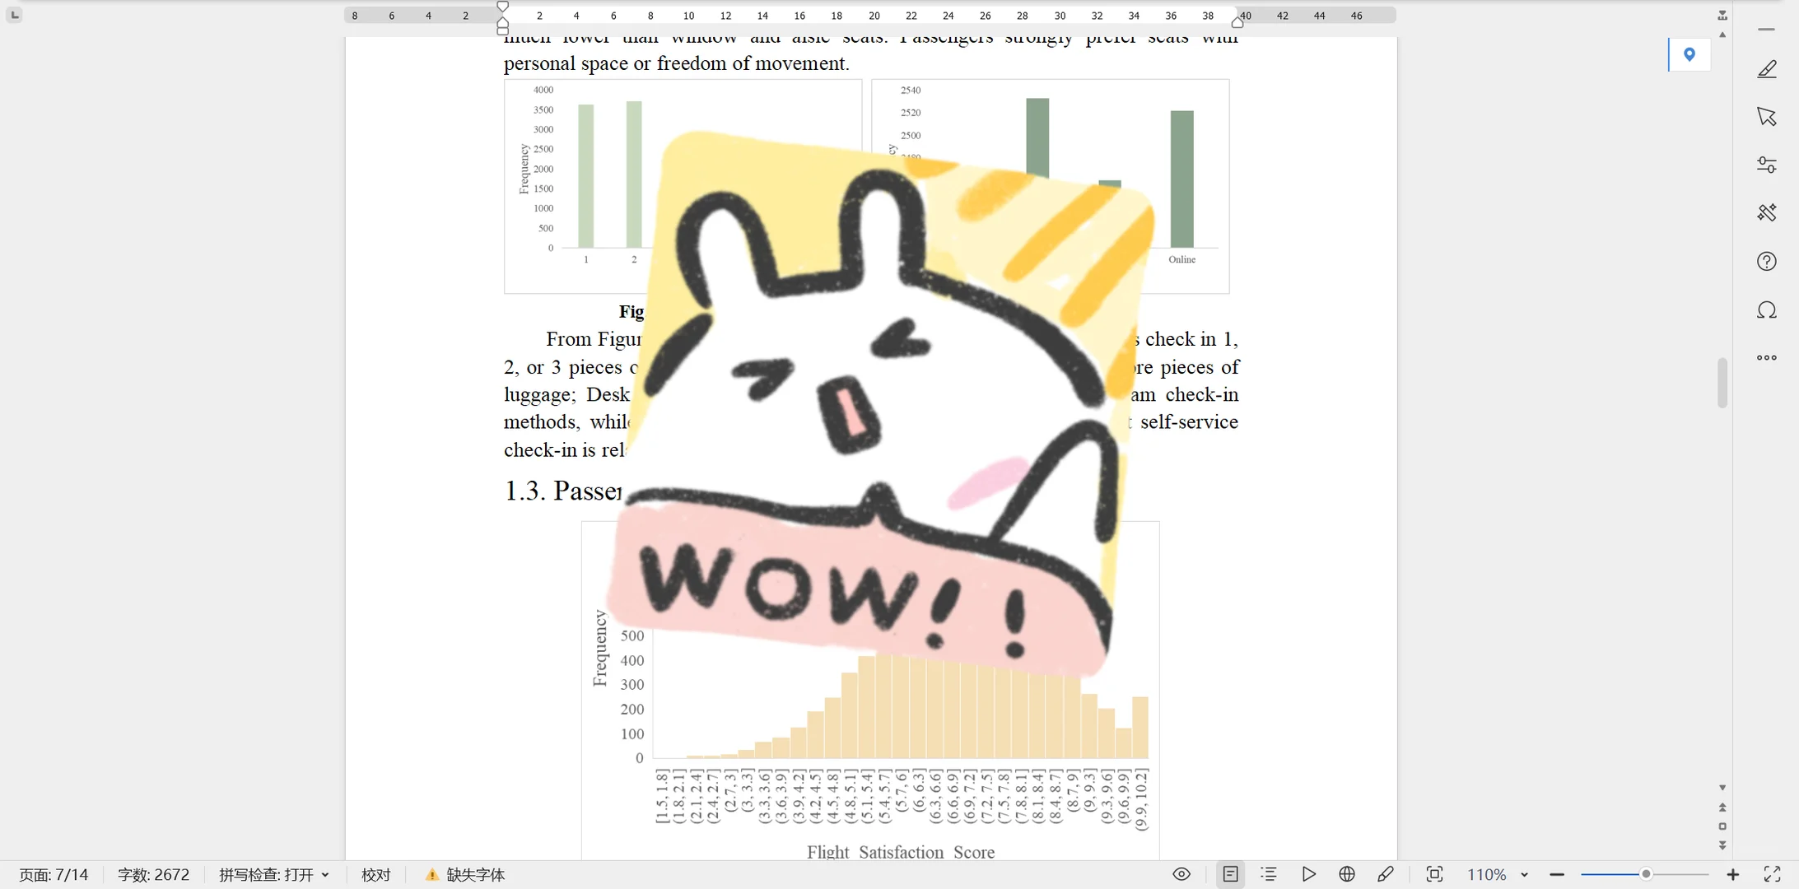Start read mode via the play triangle icon
The width and height of the screenshot is (1799, 889).
[1309, 874]
